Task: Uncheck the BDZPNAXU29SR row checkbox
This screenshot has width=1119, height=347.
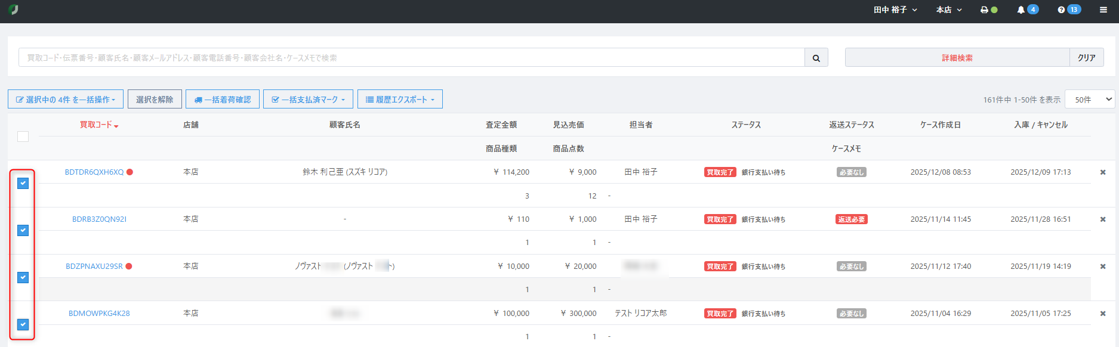Action: click(23, 277)
